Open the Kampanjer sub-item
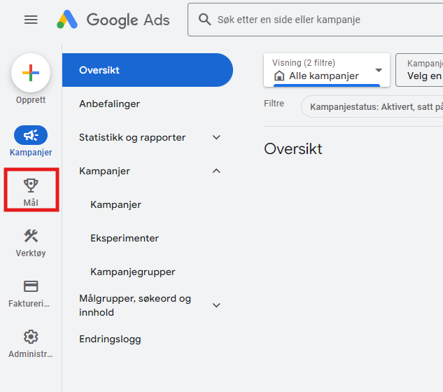 point(116,204)
